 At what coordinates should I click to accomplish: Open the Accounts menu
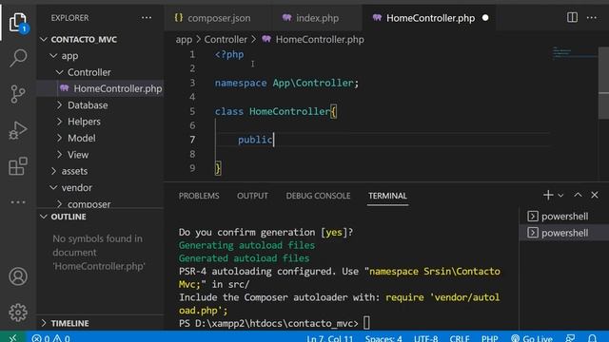[18, 276]
